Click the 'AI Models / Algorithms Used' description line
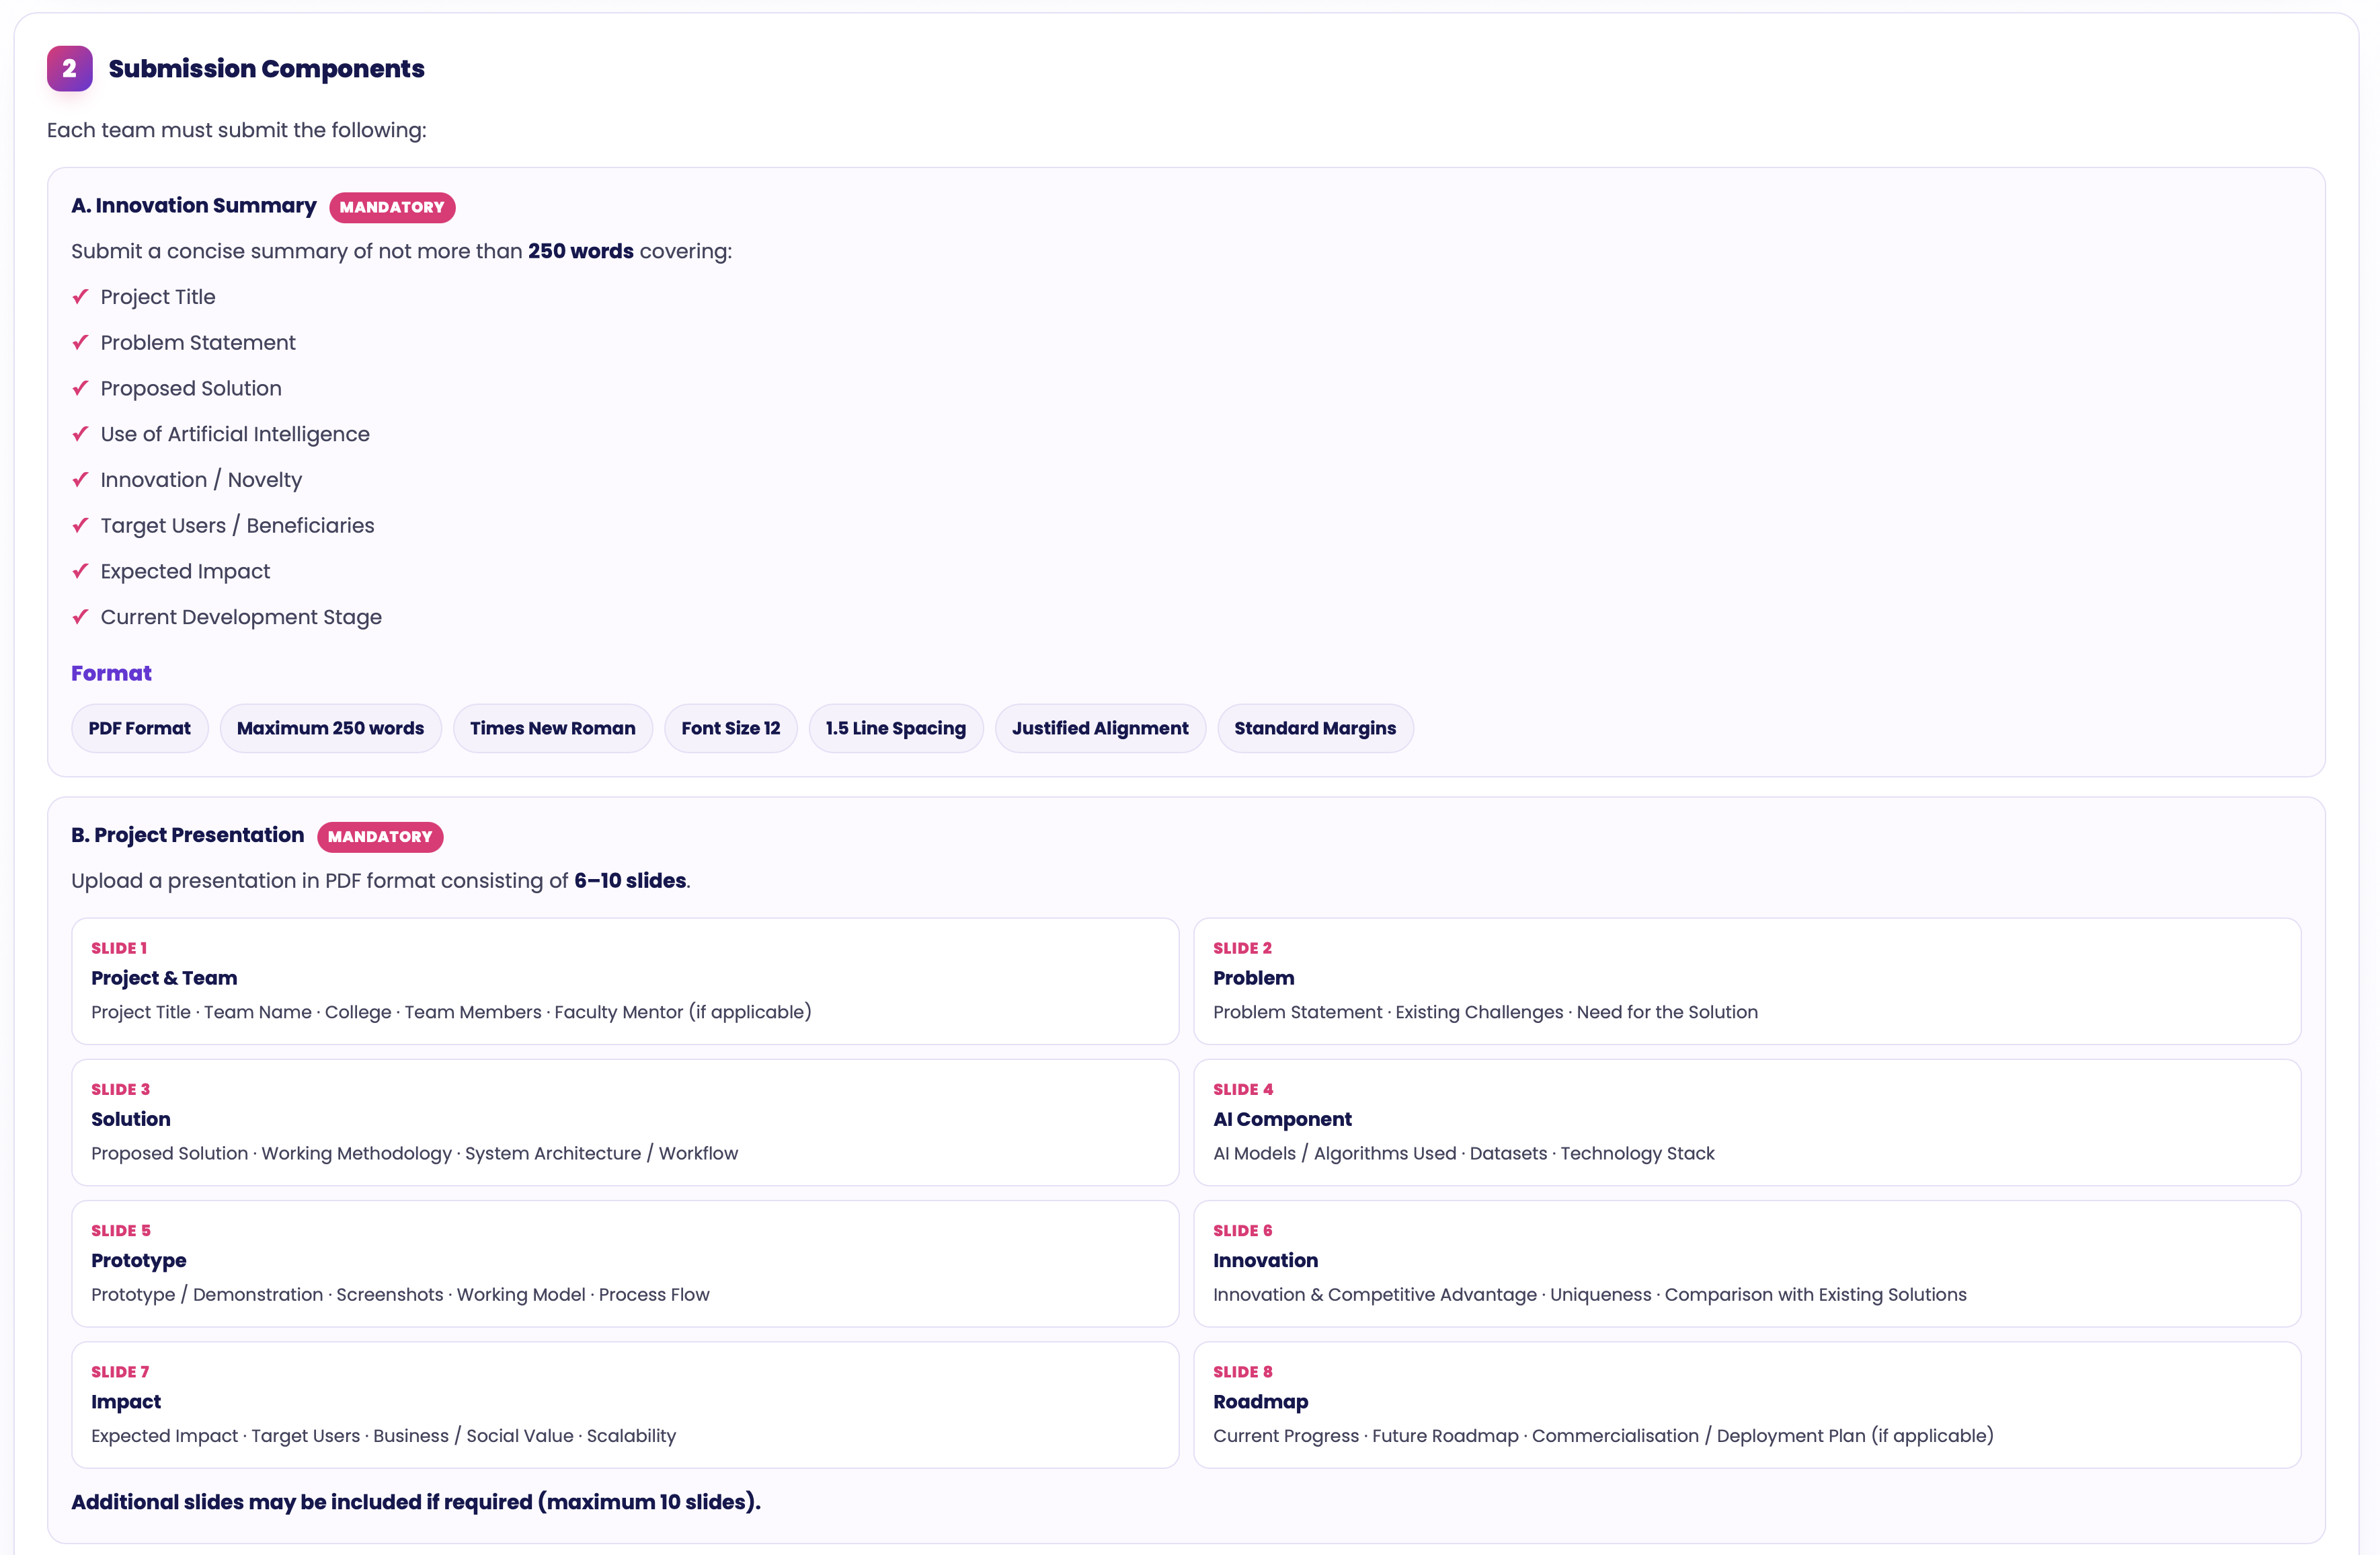This screenshot has width=2380, height=1555. (x=1464, y=1153)
